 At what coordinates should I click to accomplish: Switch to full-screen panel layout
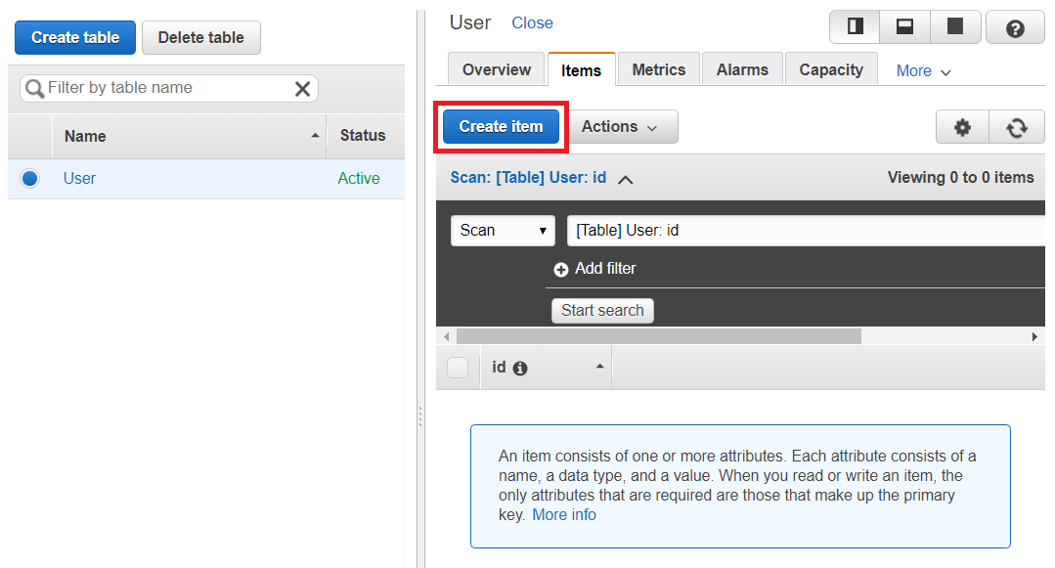tap(955, 27)
